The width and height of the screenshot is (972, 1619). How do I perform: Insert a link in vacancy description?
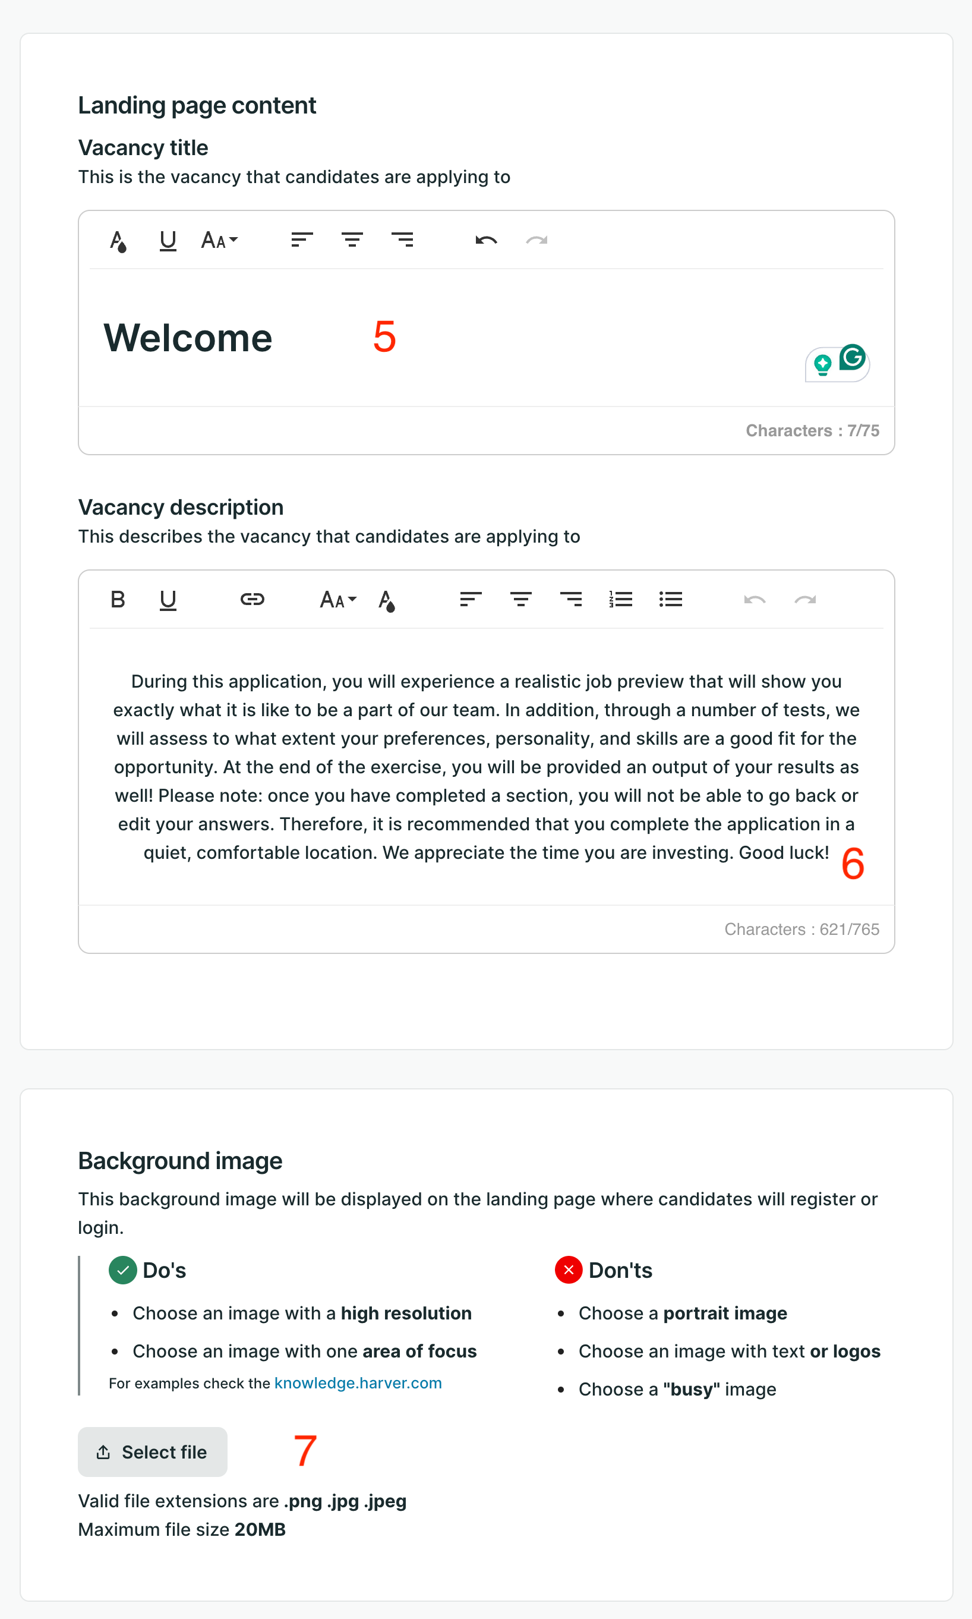point(252,599)
